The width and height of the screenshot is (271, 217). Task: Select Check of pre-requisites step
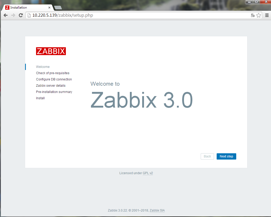(53, 73)
